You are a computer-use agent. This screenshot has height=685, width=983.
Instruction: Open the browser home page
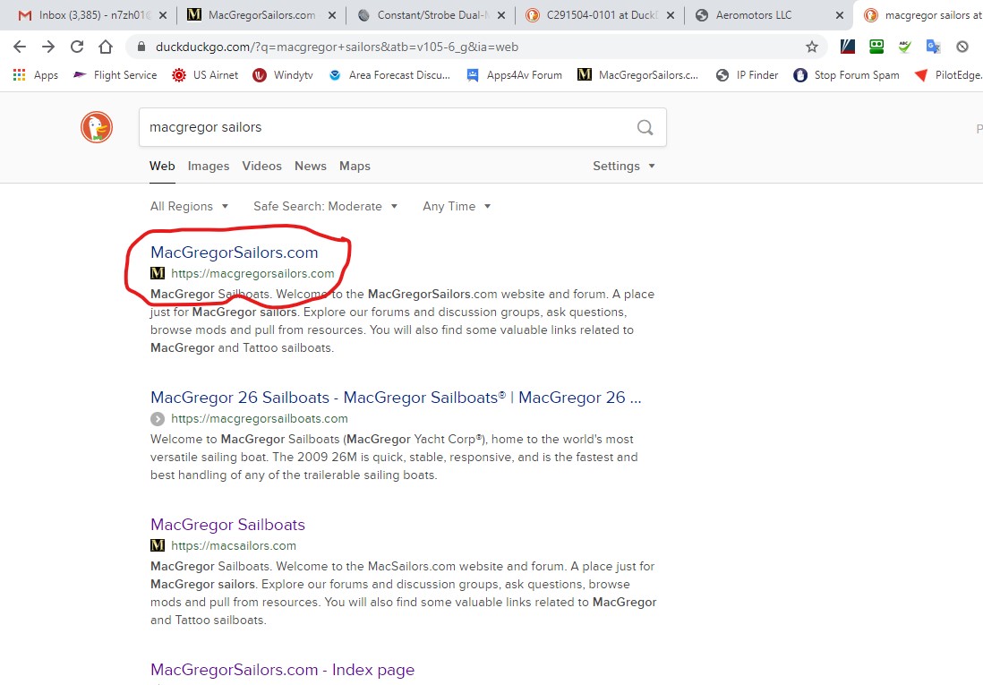click(106, 47)
